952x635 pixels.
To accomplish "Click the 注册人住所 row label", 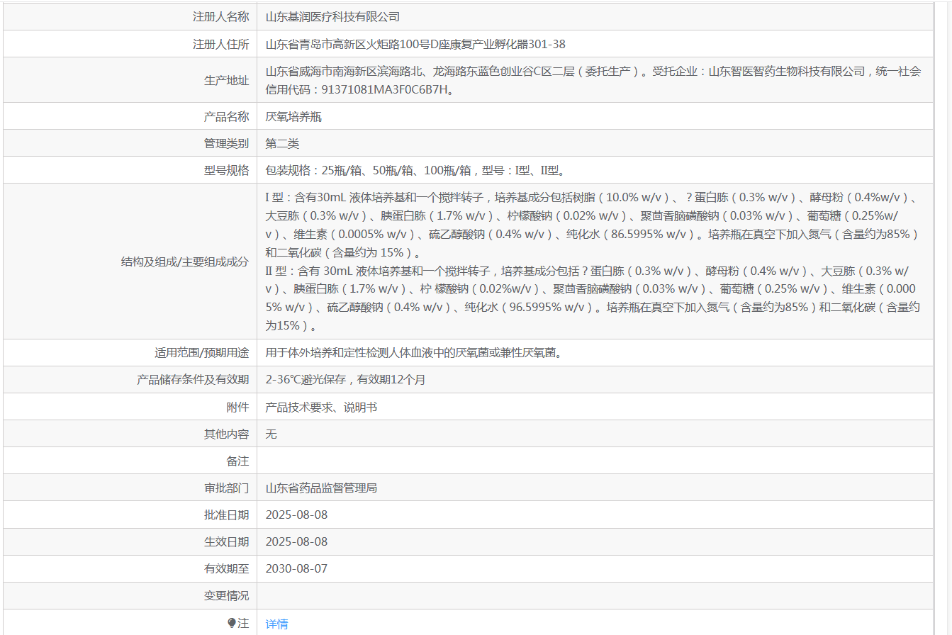I will coord(221,44).
